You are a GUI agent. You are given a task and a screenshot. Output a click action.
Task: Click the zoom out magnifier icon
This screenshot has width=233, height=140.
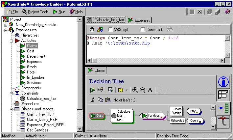[x=142, y=90]
